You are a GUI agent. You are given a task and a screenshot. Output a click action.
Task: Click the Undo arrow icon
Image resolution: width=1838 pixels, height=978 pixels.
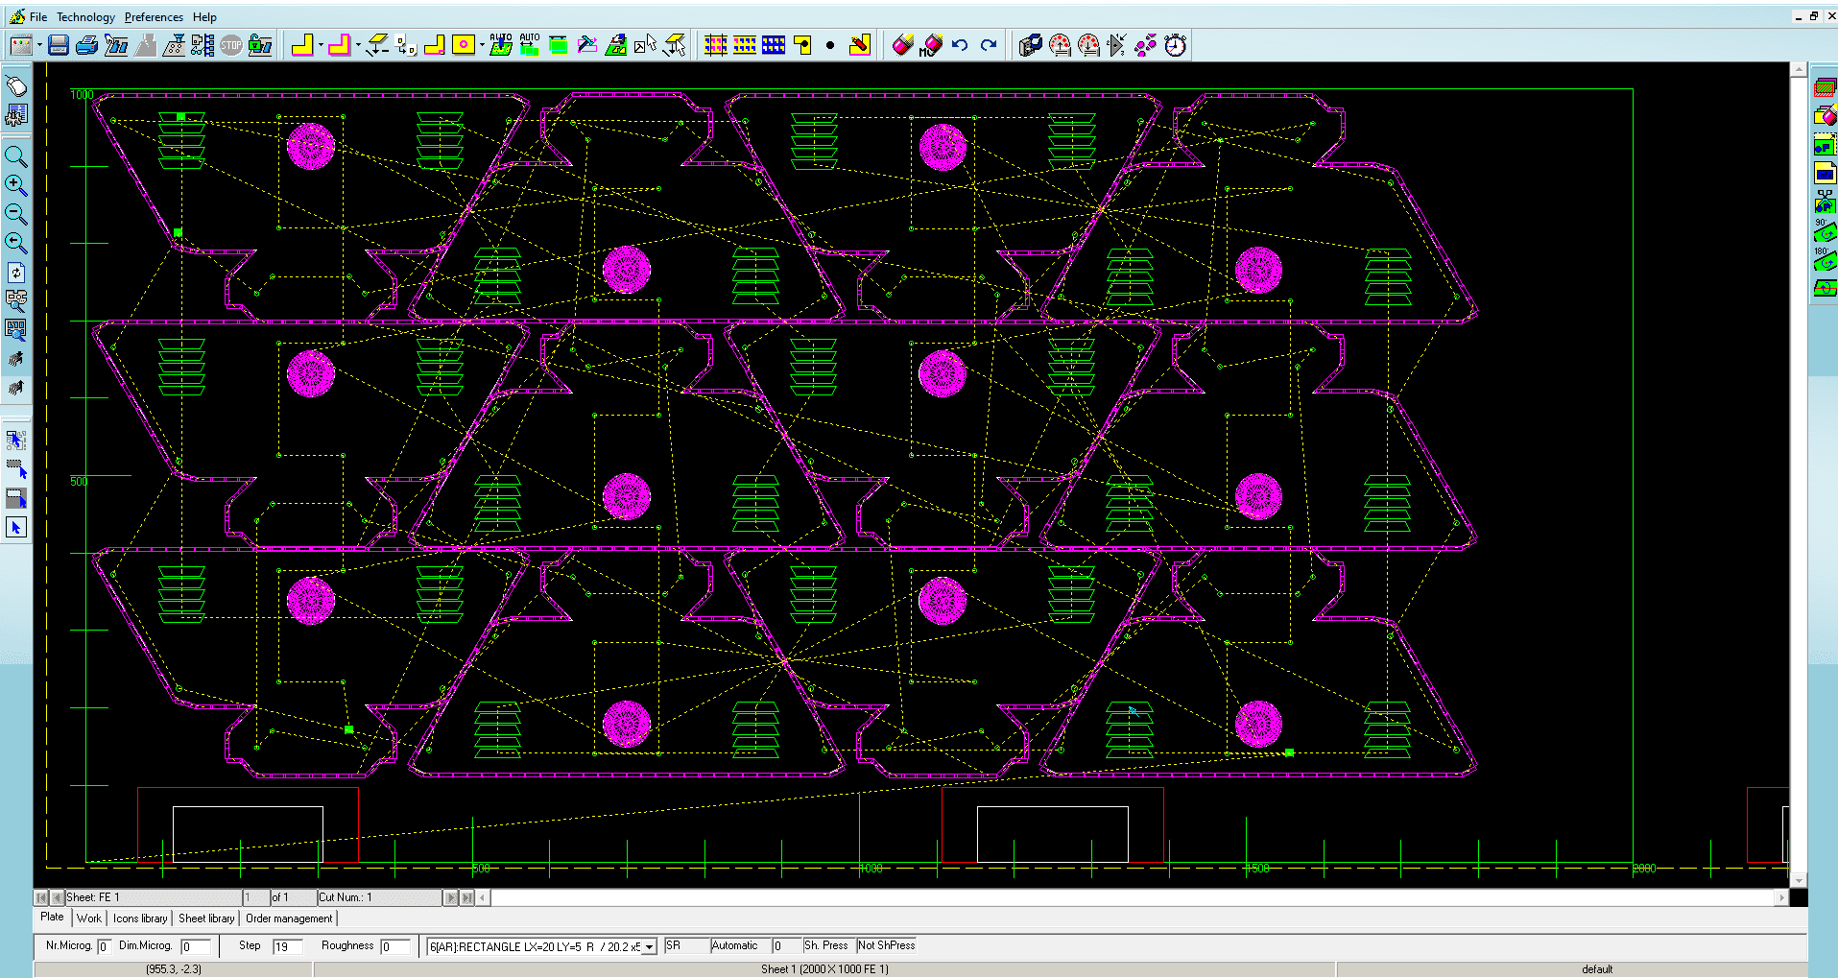point(960,45)
